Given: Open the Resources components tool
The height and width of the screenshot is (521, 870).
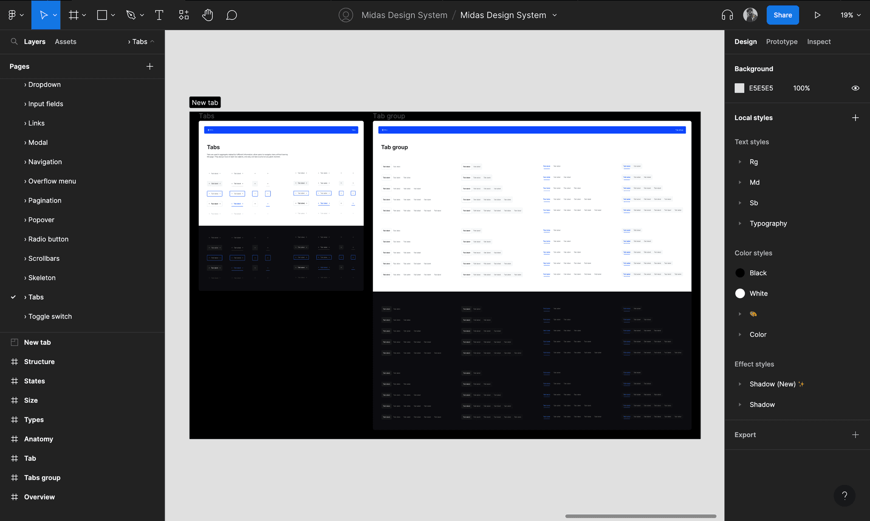Looking at the screenshot, I should click(184, 15).
